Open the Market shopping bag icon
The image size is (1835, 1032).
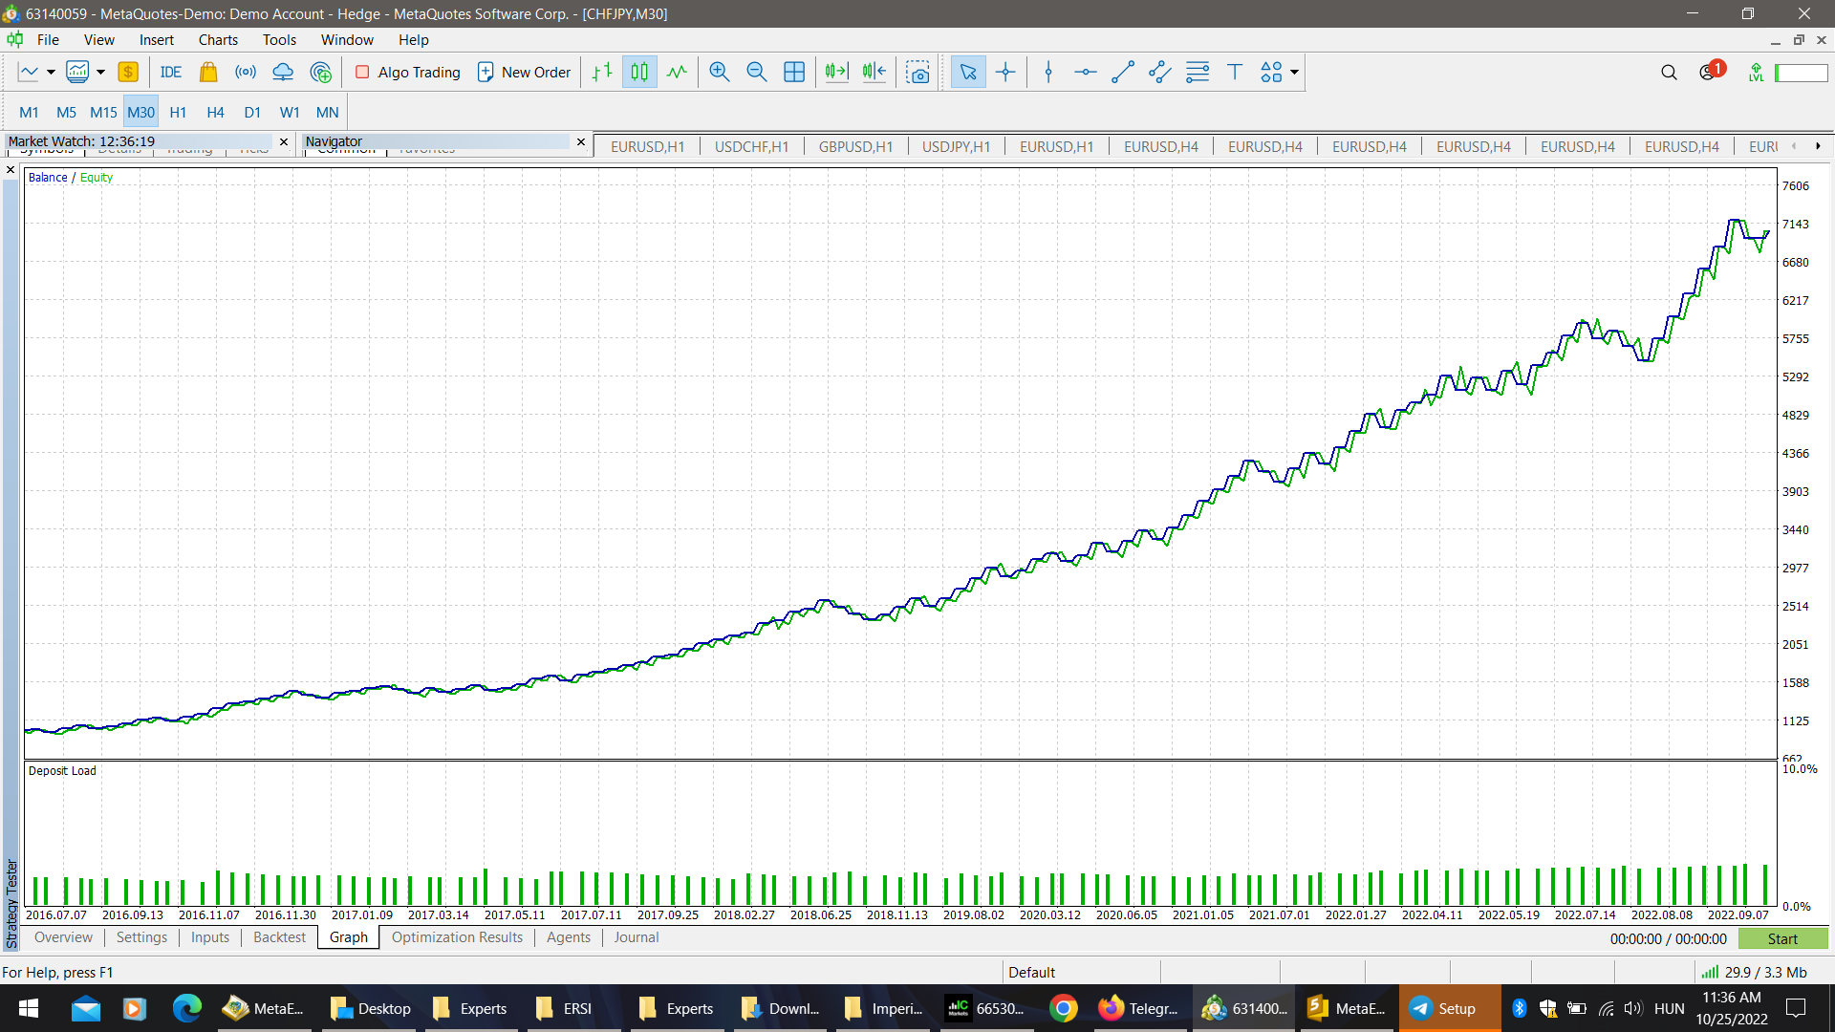tap(208, 72)
